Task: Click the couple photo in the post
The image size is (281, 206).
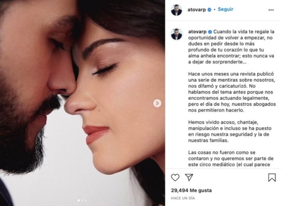Action: tap(83, 103)
